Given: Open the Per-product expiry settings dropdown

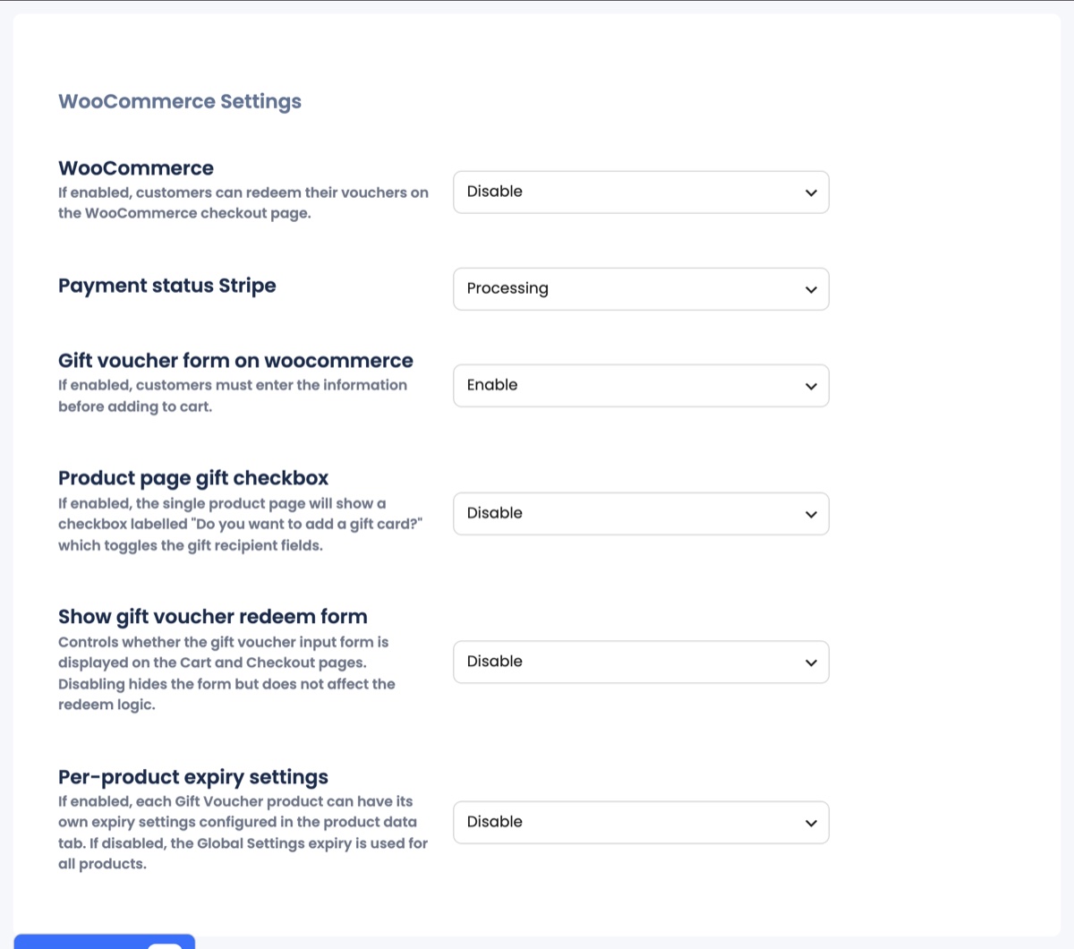Looking at the screenshot, I should (641, 823).
